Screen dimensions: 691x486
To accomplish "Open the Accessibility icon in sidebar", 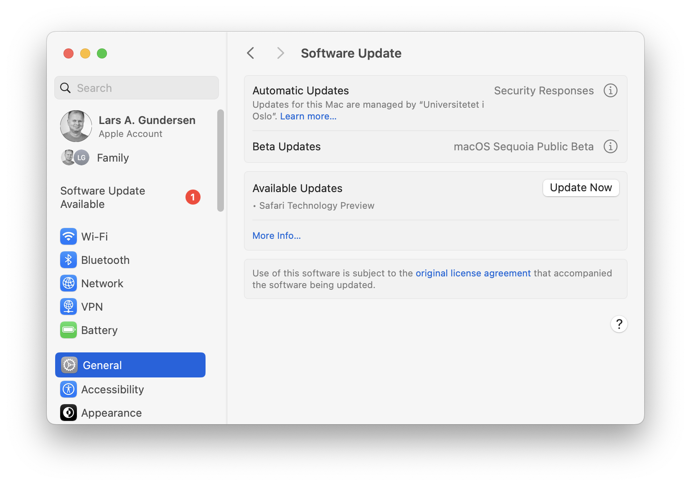I will (x=69, y=389).
